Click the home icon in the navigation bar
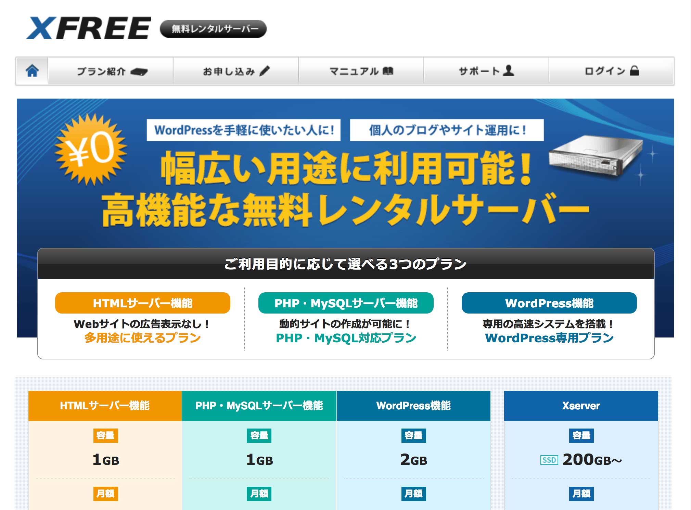 click(x=33, y=71)
